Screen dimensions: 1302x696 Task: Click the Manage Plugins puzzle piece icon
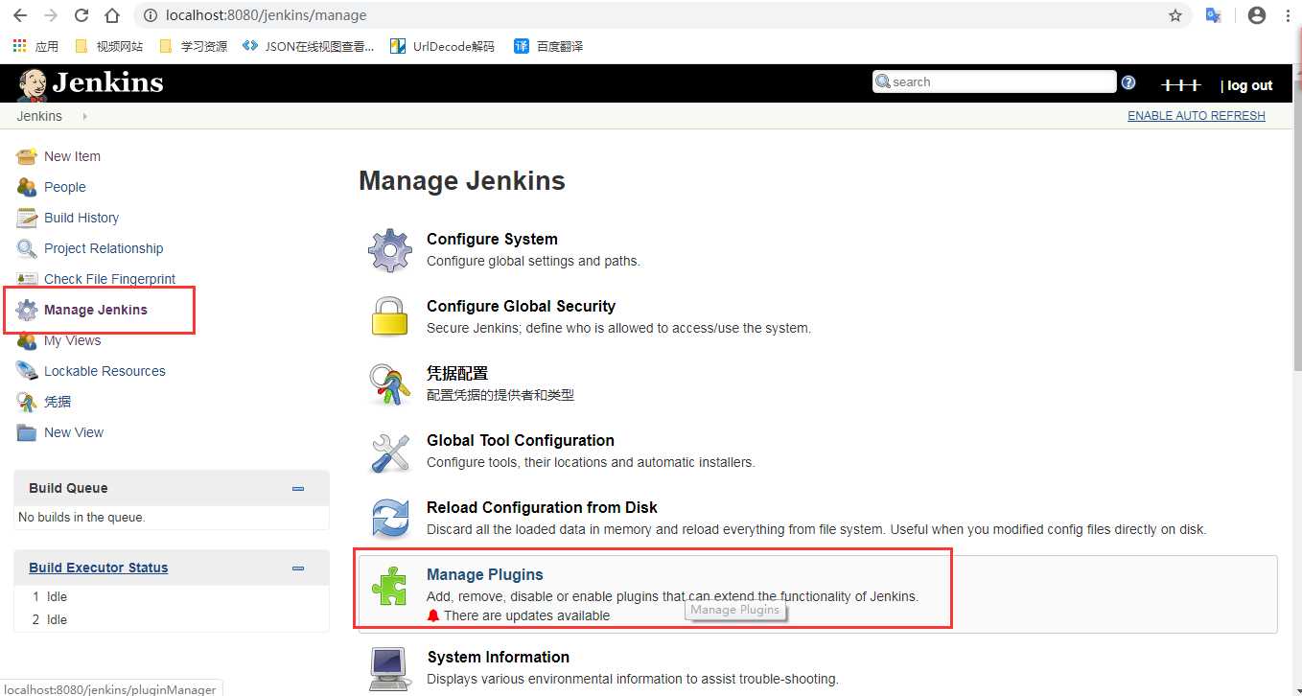[x=390, y=585]
